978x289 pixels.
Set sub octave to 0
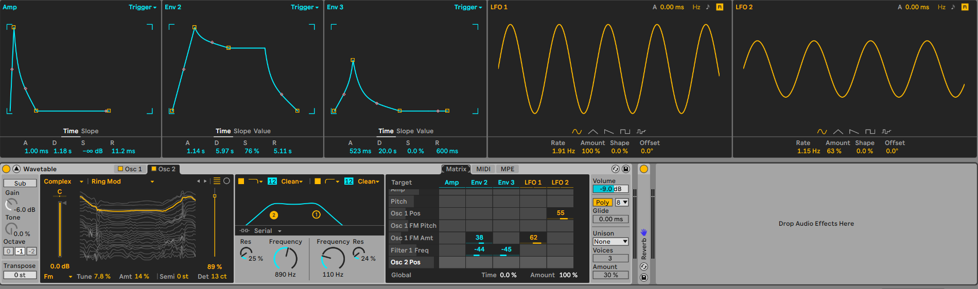tap(9, 251)
